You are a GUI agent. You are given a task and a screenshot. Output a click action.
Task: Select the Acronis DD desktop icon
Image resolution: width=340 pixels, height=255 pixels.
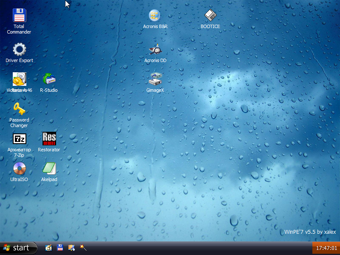tap(155, 49)
